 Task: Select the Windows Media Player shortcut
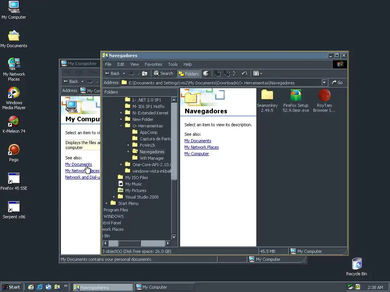[14, 98]
